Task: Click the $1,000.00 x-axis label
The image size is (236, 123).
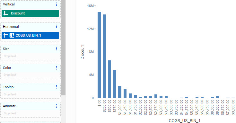Action: [120, 107]
